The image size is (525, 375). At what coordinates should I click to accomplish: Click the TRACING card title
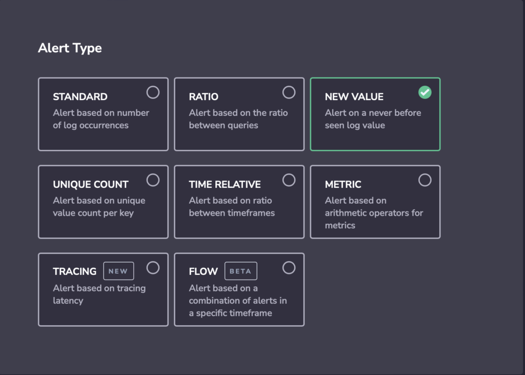75,271
